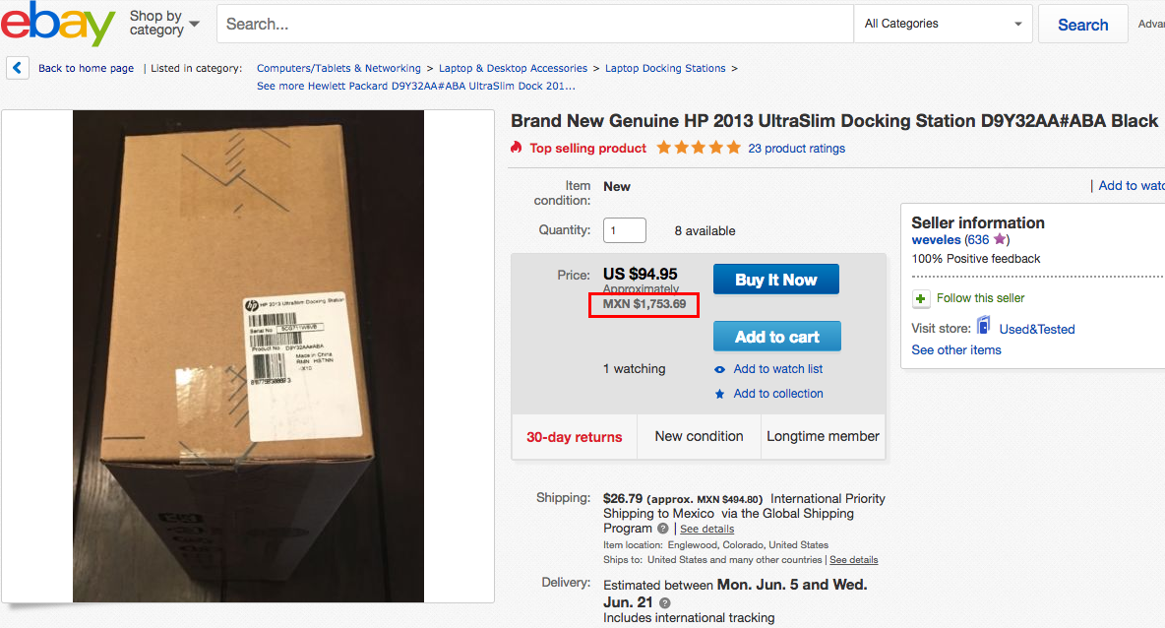This screenshot has height=628, width=1165.
Task: Click the eye icon for watch list
Action: (719, 369)
